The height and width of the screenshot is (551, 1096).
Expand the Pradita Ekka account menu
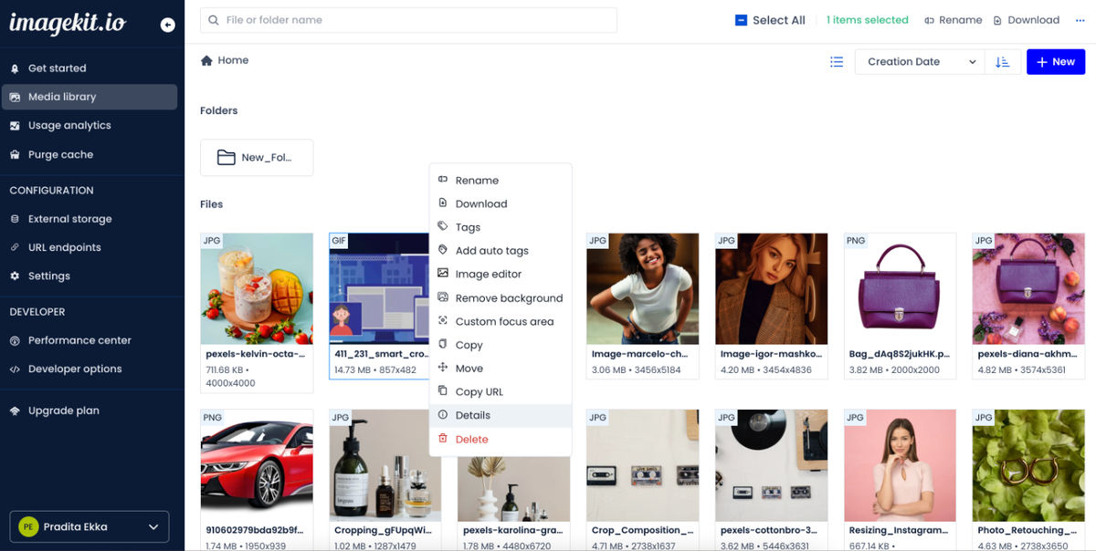pyautogui.click(x=89, y=526)
